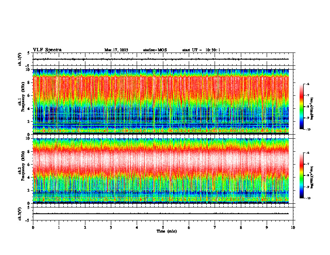330x255 pixels.
Task: Click the "Time (min)" axis label
Action: [167, 231]
